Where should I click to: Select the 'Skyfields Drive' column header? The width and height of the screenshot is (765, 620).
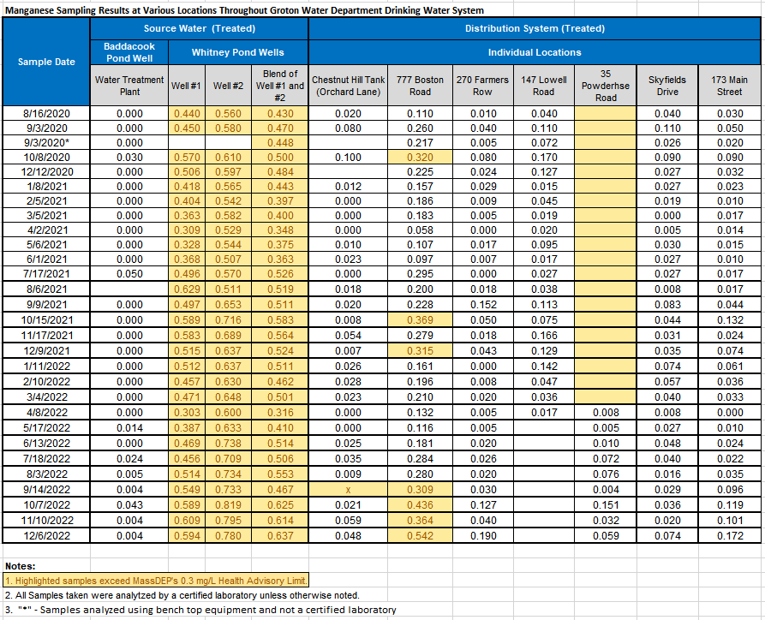[x=667, y=86]
